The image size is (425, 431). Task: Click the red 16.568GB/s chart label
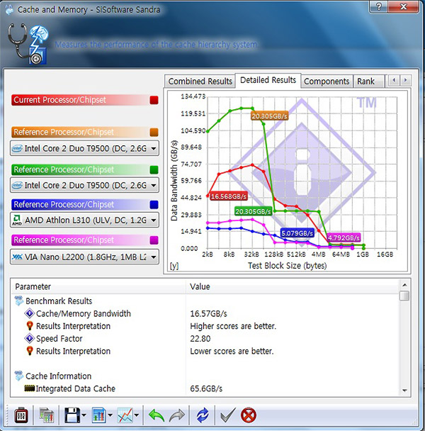(229, 196)
